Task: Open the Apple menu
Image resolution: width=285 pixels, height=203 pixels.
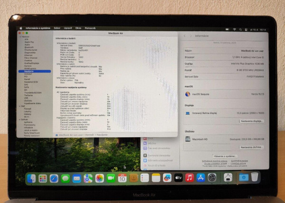Action: click(x=21, y=28)
